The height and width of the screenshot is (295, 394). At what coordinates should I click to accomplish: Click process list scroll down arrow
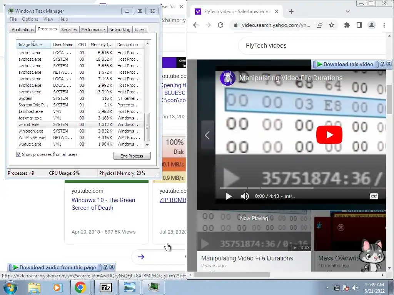(x=147, y=145)
